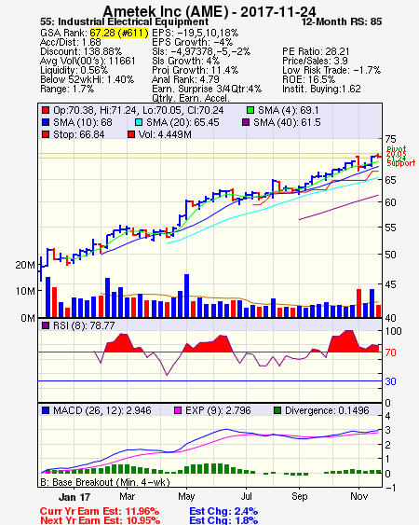The height and width of the screenshot is (525, 419).
Task: Click the Price/Sales: 3.9 text
Action: 315,61
